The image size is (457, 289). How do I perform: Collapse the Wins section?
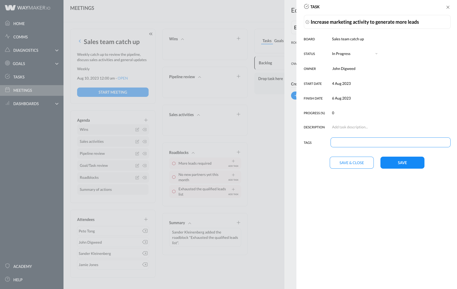click(x=182, y=39)
